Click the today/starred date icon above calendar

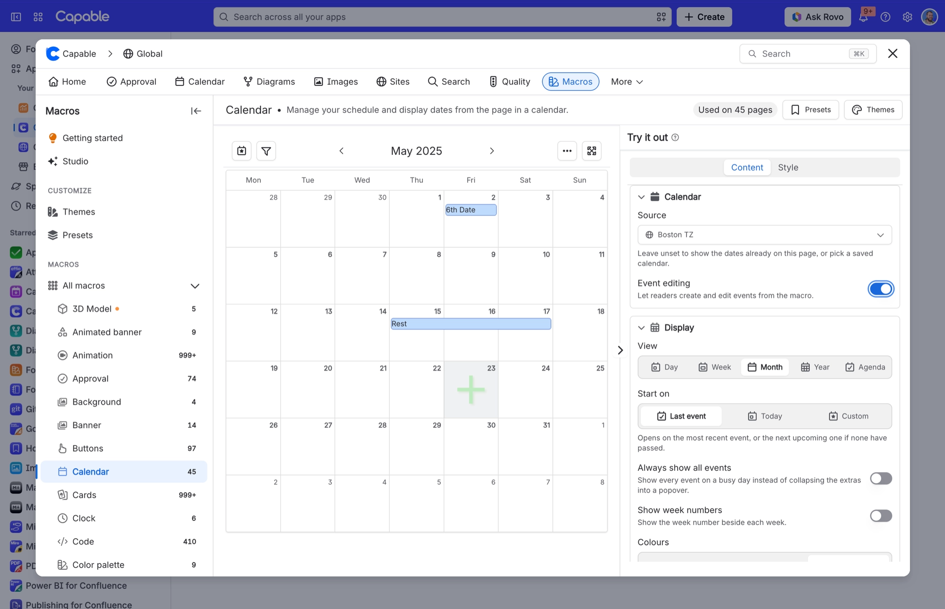point(241,151)
